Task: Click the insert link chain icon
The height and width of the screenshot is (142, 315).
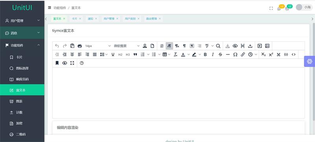Action: (x=243, y=55)
